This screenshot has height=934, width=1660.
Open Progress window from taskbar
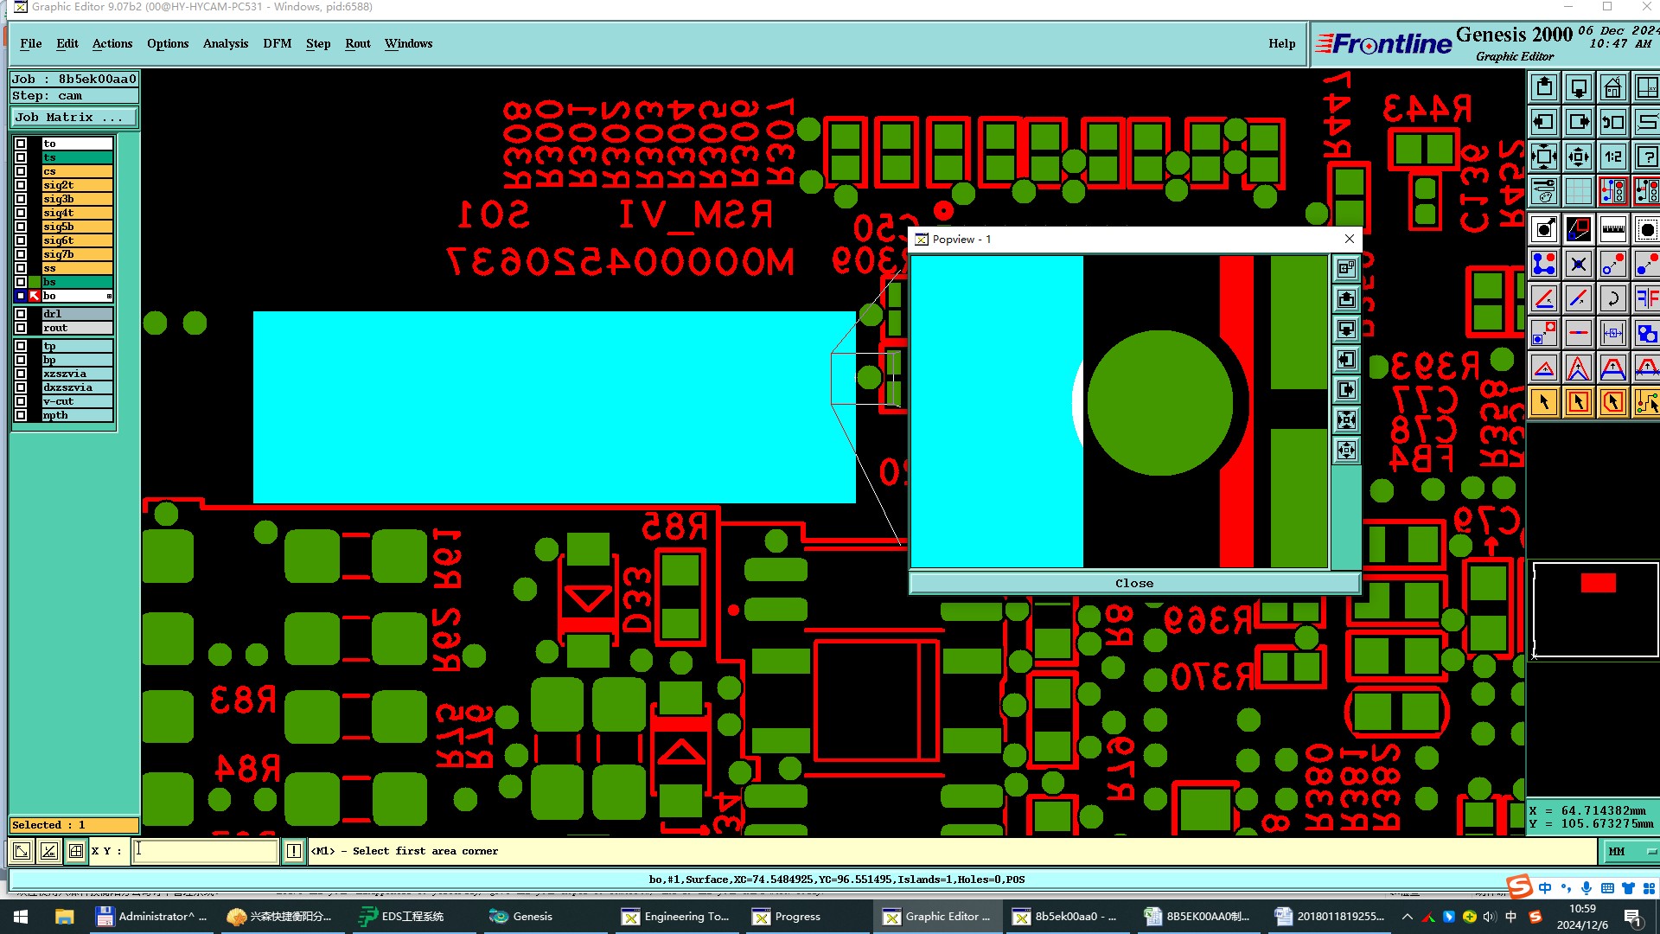click(807, 917)
